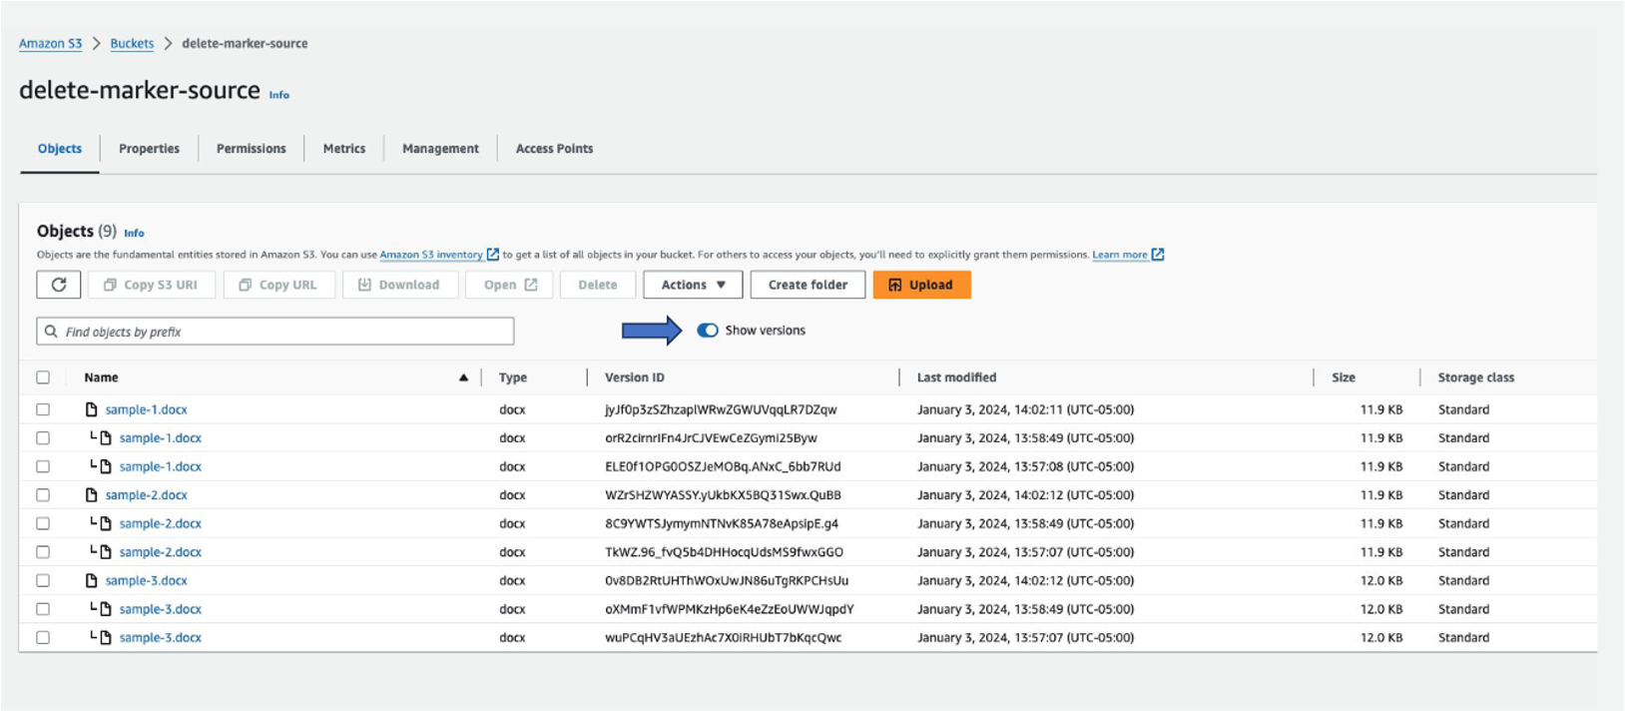Click the Name column sort arrow
The height and width of the screenshot is (711, 1625).
[463, 377]
